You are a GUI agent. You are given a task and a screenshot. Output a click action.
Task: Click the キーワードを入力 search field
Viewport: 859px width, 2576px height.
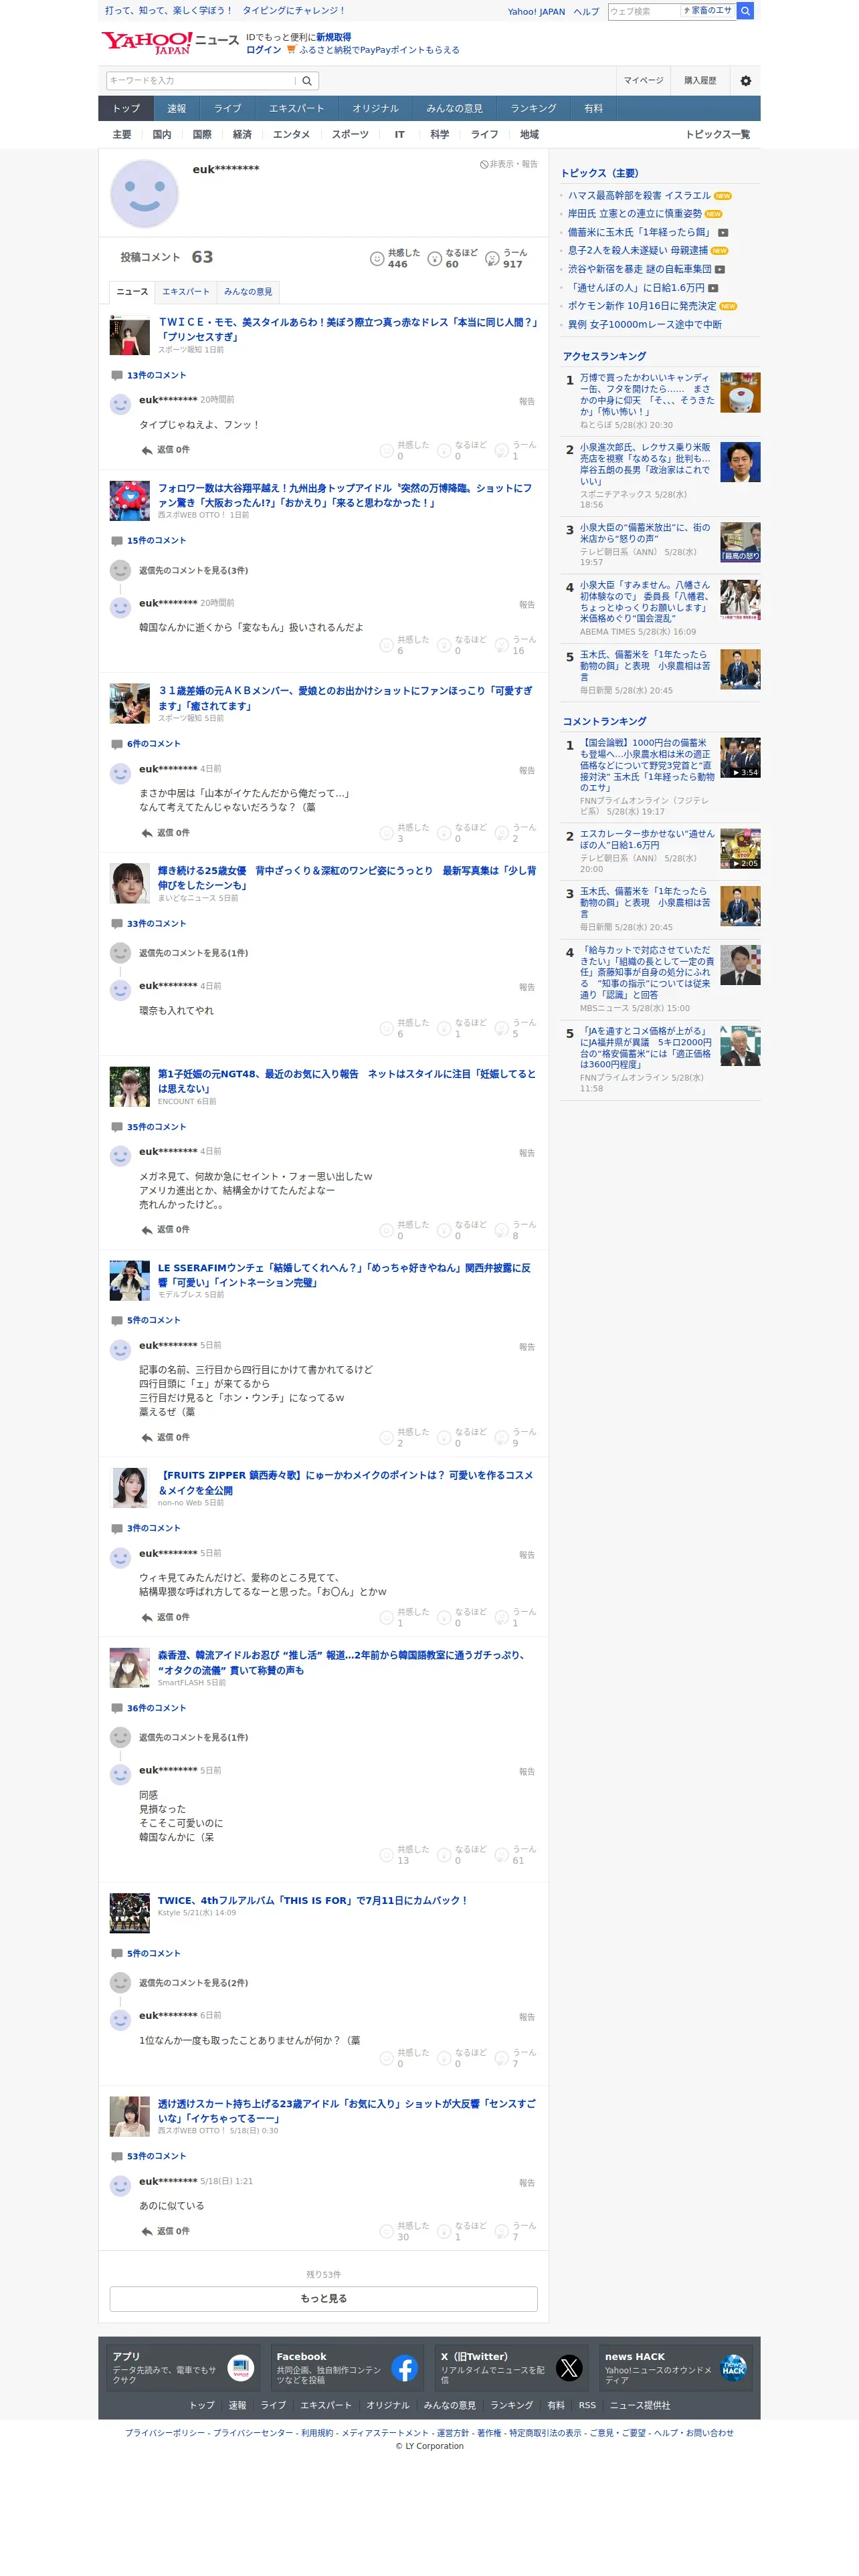point(200,81)
